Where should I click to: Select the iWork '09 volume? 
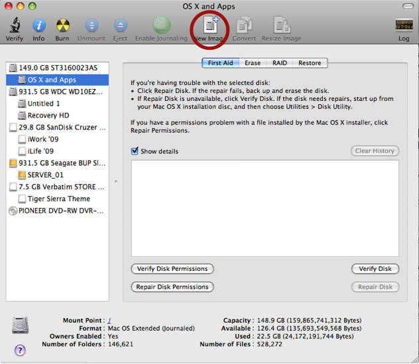point(58,139)
